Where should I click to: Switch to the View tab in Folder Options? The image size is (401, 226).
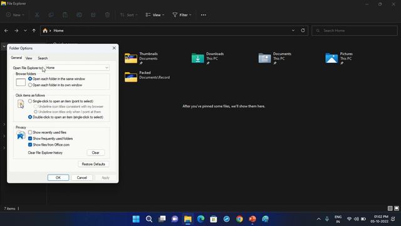click(x=29, y=58)
